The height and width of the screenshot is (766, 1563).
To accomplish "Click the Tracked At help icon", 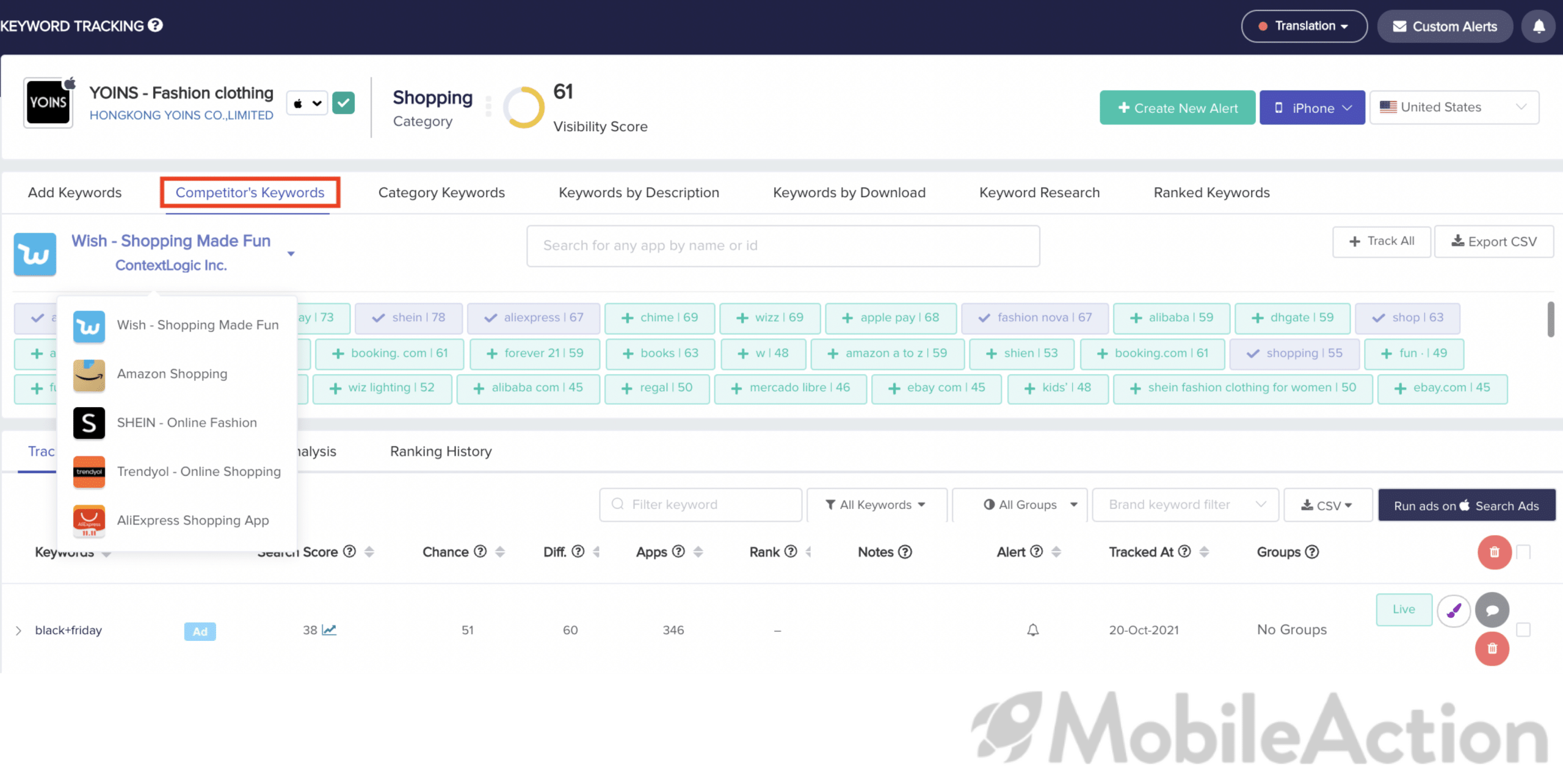I will [1184, 552].
